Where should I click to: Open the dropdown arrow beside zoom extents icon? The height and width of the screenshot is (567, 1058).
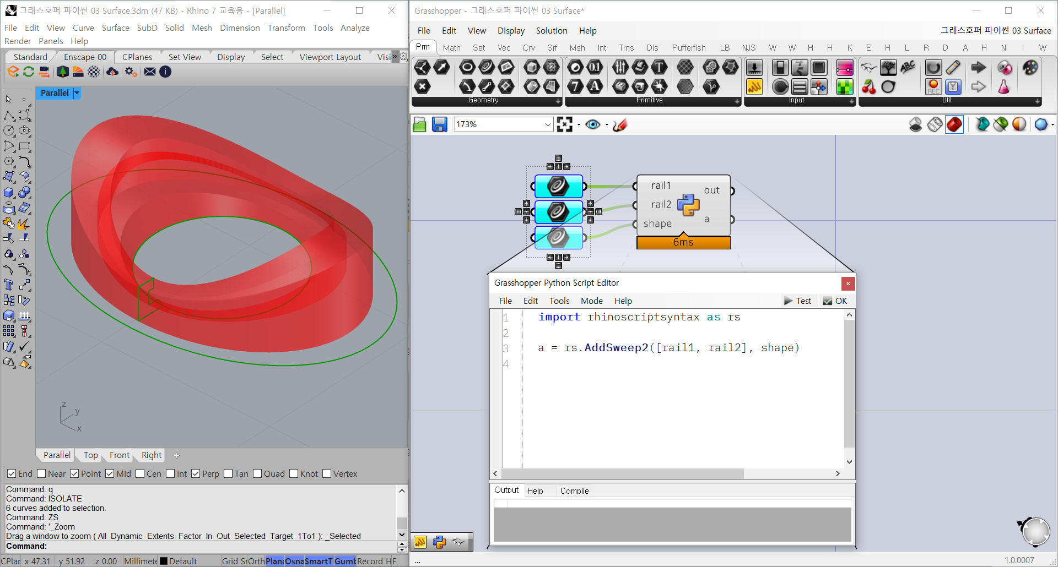point(579,125)
